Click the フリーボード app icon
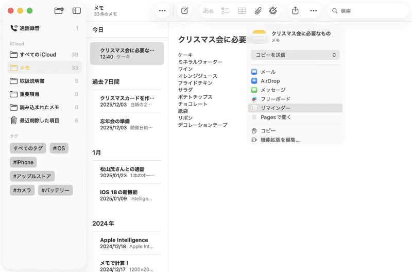This screenshot has width=412, height=272. [254, 99]
